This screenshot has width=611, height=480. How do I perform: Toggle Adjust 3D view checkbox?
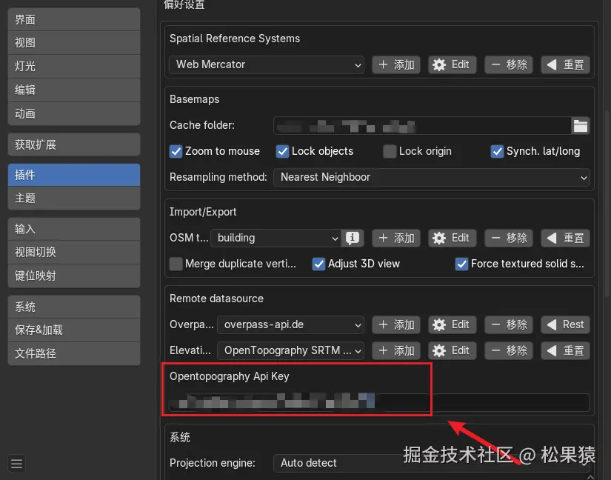[318, 264]
